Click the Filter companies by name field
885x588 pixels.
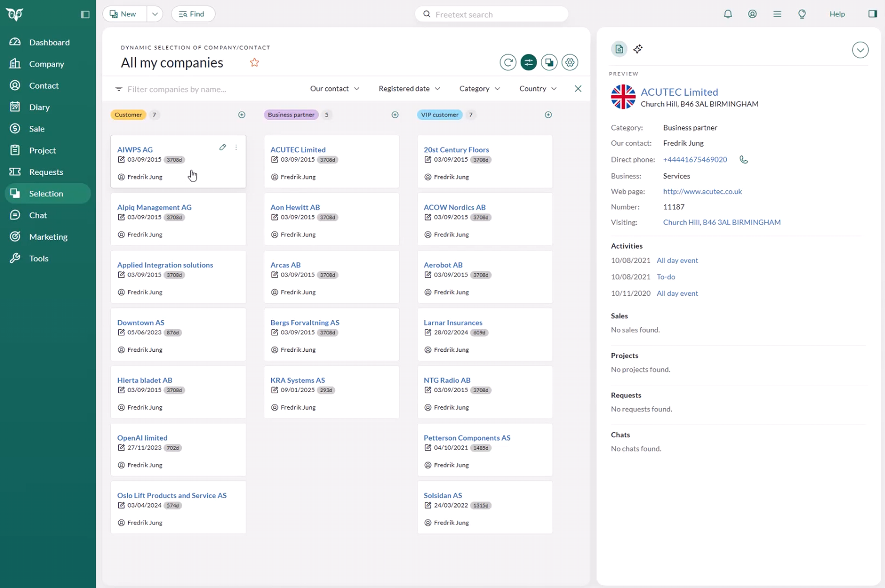(x=177, y=89)
